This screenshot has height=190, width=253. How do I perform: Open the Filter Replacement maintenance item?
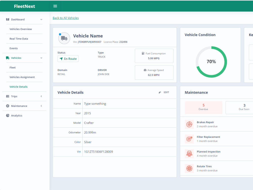click(217, 139)
